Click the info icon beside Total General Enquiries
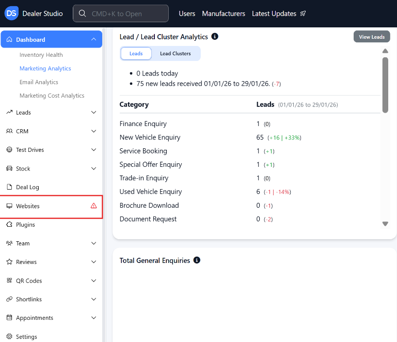This screenshot has height=342, width=397. tap(197, 260)
